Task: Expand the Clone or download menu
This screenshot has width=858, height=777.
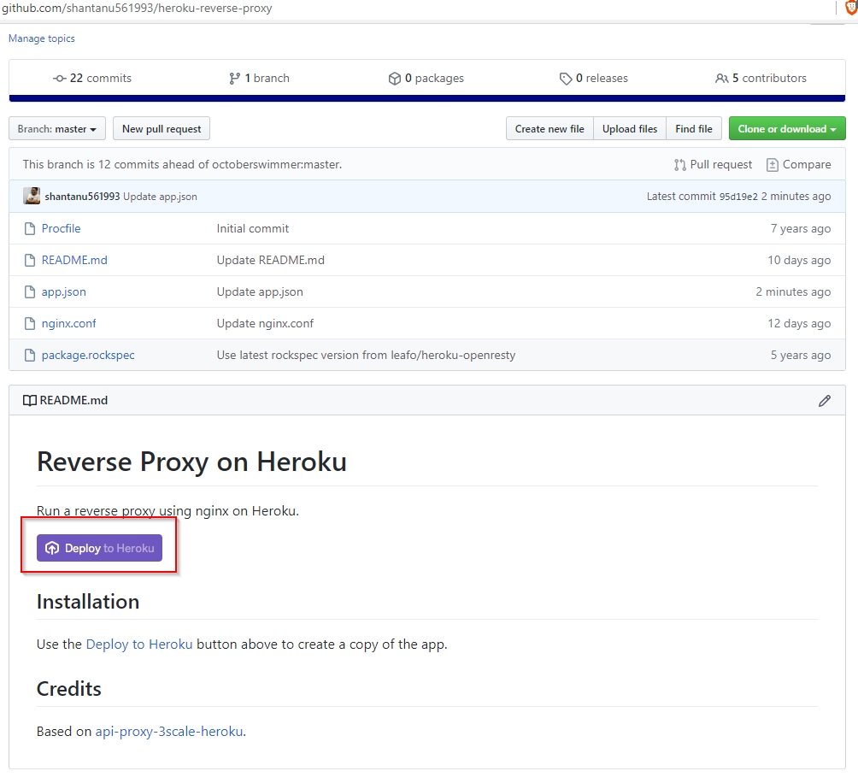Action: click(786, 129)
